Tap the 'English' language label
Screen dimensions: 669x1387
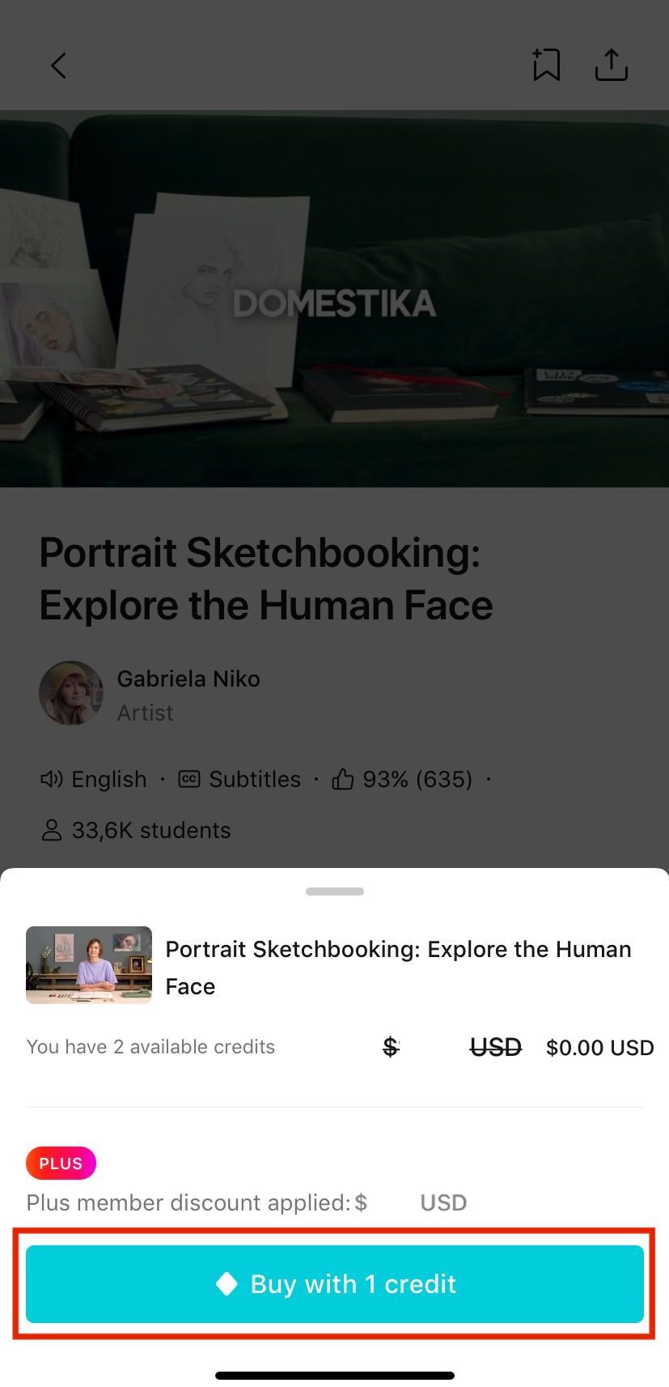click(x=109, y=779)
